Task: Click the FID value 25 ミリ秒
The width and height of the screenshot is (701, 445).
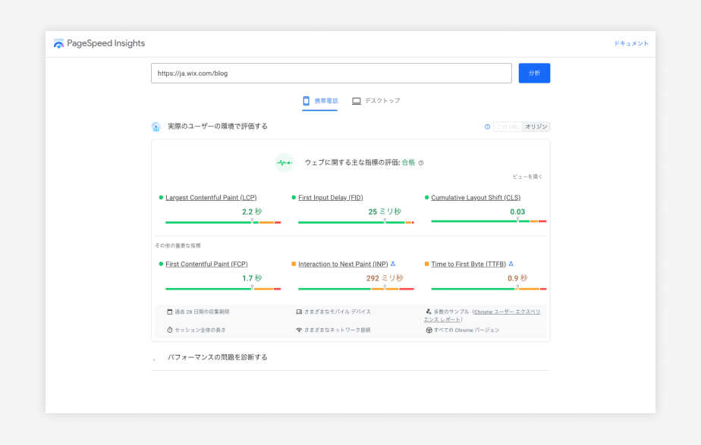Action: [385, 212]
